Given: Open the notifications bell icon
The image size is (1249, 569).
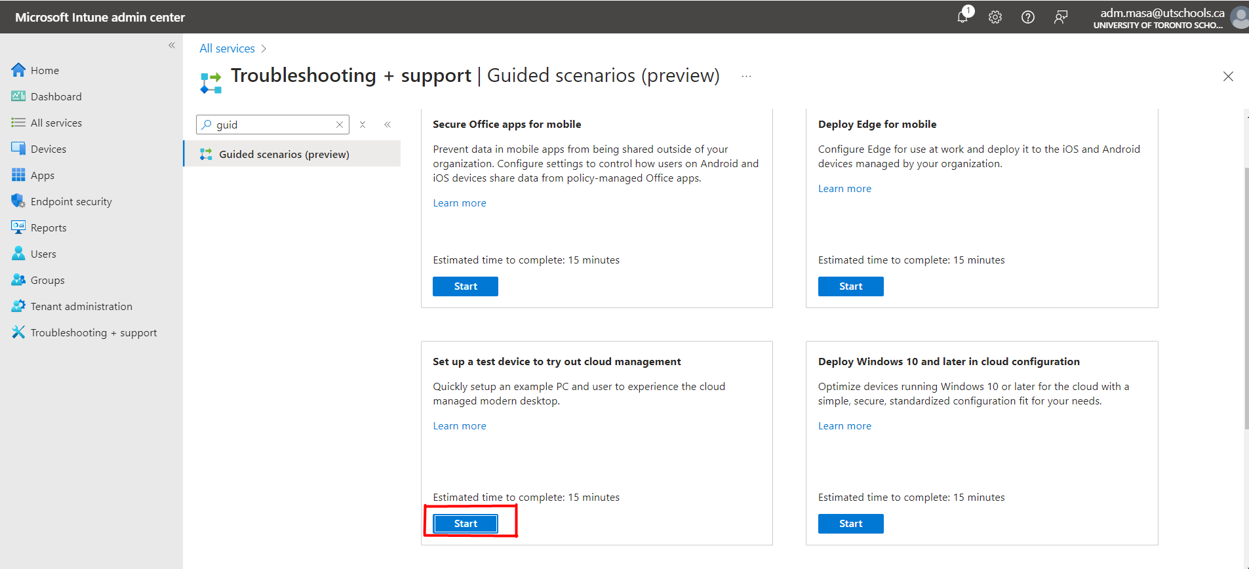Looking at the screenshot, I should (962, 17).
